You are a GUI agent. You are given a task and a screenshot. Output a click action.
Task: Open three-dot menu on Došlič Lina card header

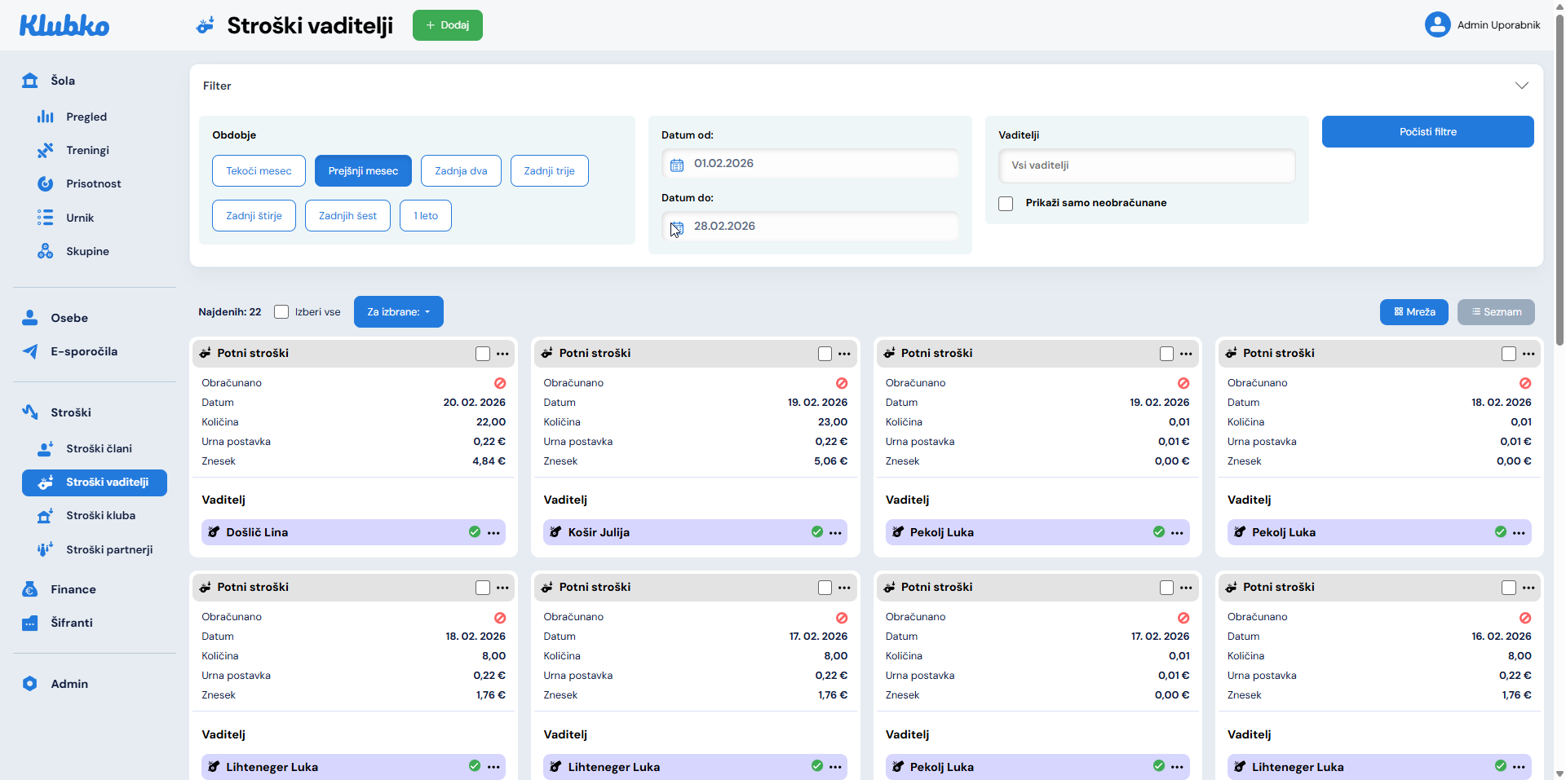[x=502, y=354]
